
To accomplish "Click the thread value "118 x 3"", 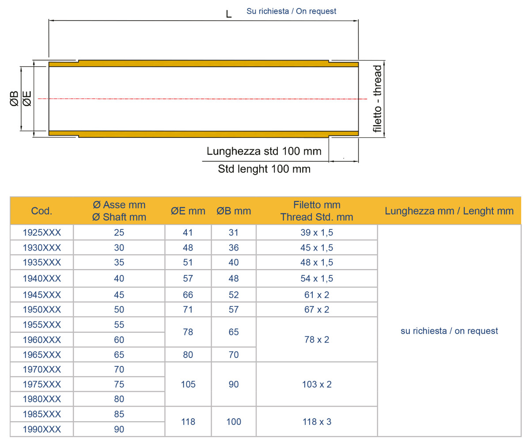I will pos(317,422).
